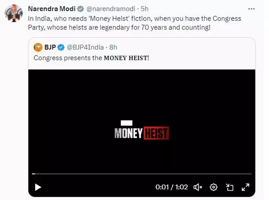Open the 8h quoted tweet timestamp
Image resolution: width=269 pixels, height=200 pixels.
113,47
